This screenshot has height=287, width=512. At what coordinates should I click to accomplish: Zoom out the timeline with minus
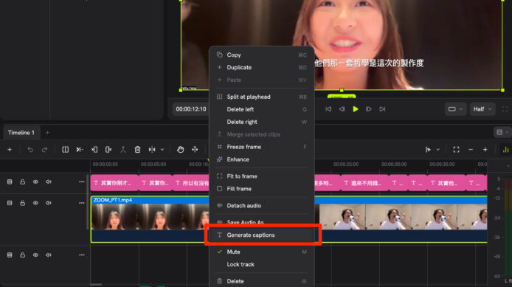point(471,150)
